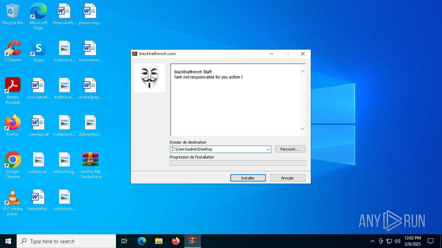Open the Windows Start menu
The image size is (442, 248).
tap(8, 241)
